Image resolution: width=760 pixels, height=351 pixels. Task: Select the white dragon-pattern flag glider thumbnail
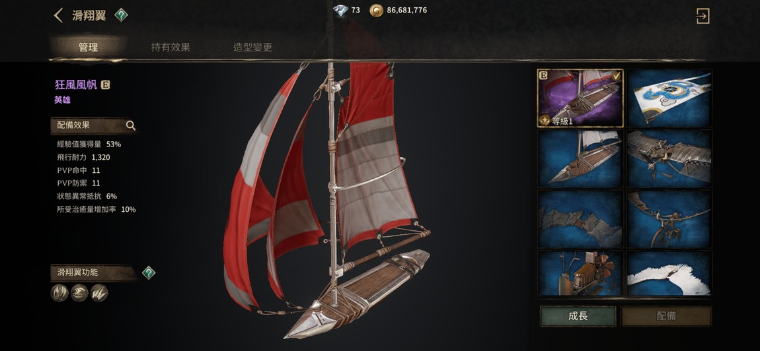point(669,98)
